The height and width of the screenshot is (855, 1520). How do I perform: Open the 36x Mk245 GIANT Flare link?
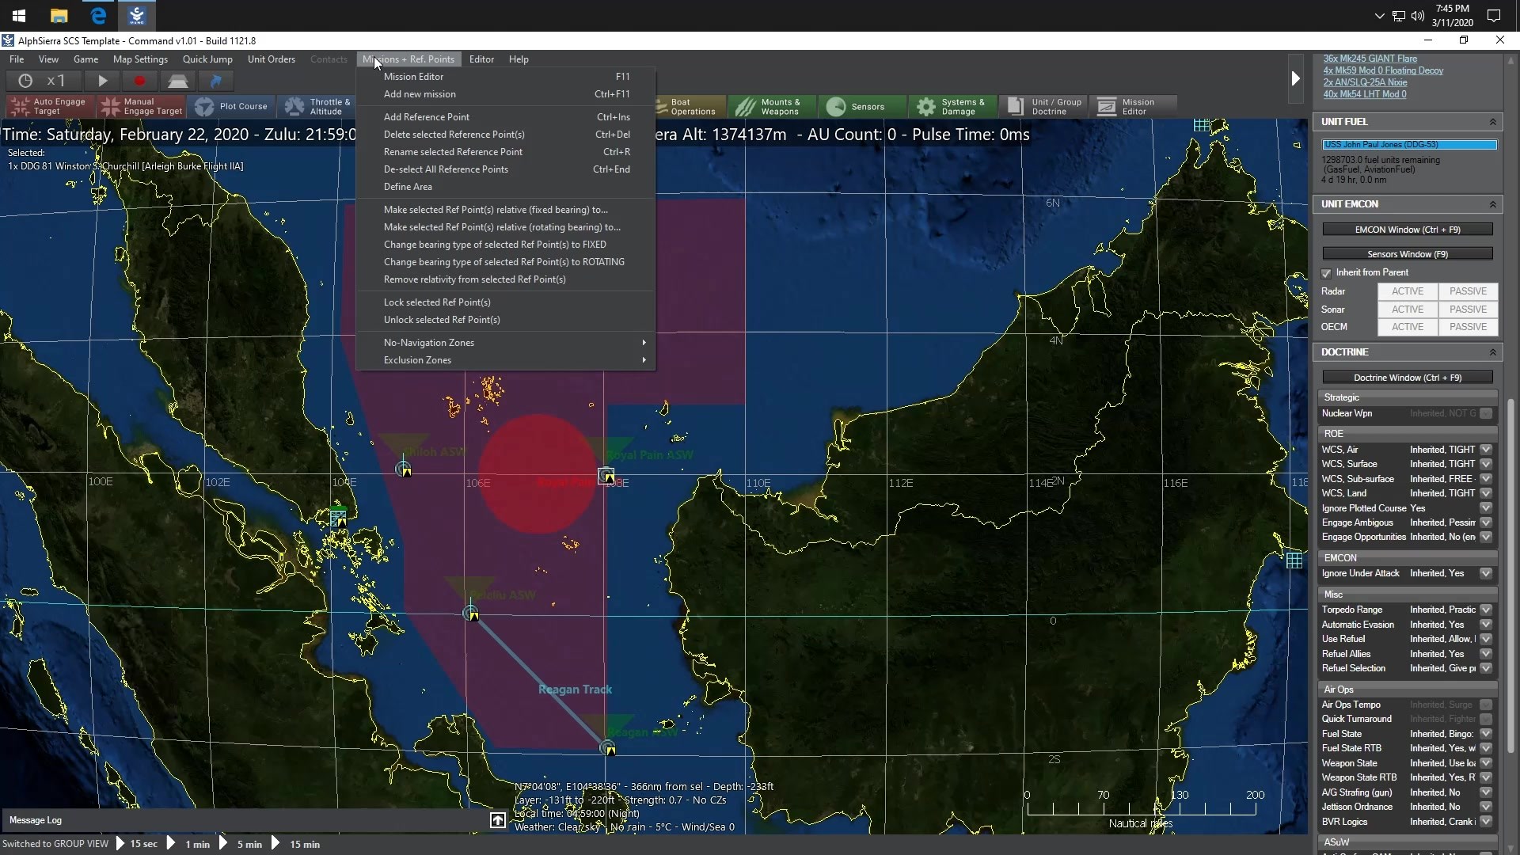[x=1370, y=59]
